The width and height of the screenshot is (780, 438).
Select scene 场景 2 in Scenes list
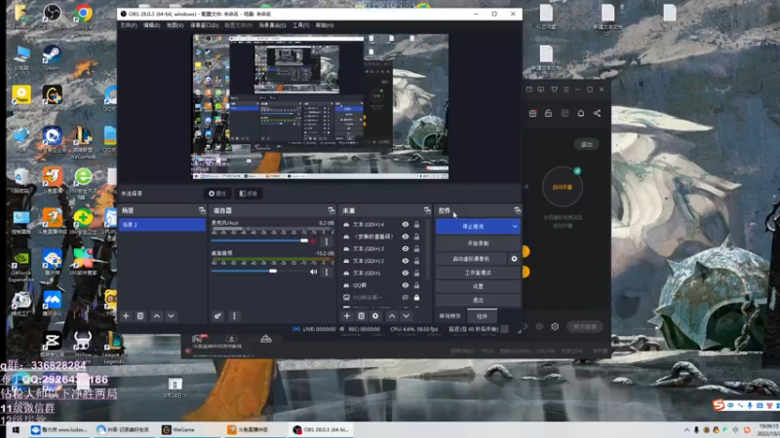(162, 225)
